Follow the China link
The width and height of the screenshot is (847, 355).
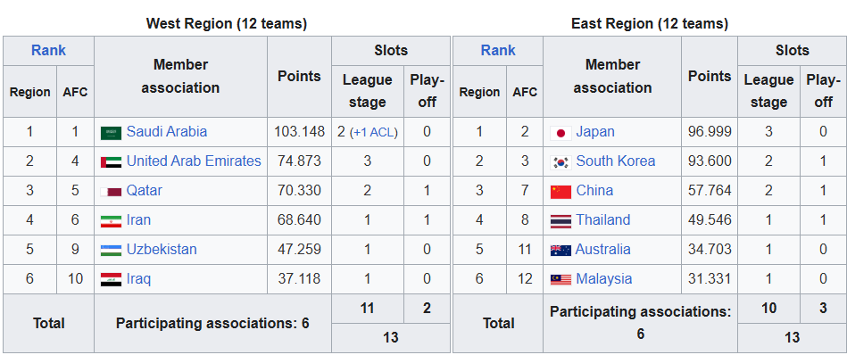pos(594,191)
